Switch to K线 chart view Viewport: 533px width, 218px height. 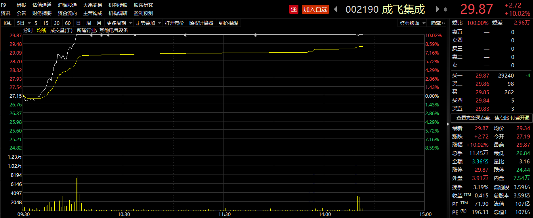pos(8,23)
